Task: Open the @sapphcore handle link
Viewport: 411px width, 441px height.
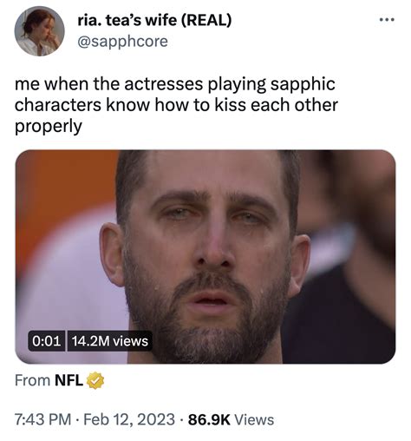Action: (x=122, y=42)
